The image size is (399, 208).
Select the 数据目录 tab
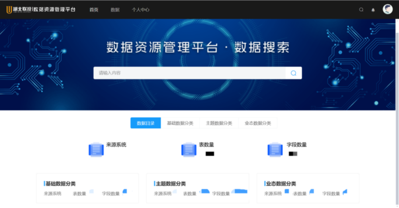point(146,123)
